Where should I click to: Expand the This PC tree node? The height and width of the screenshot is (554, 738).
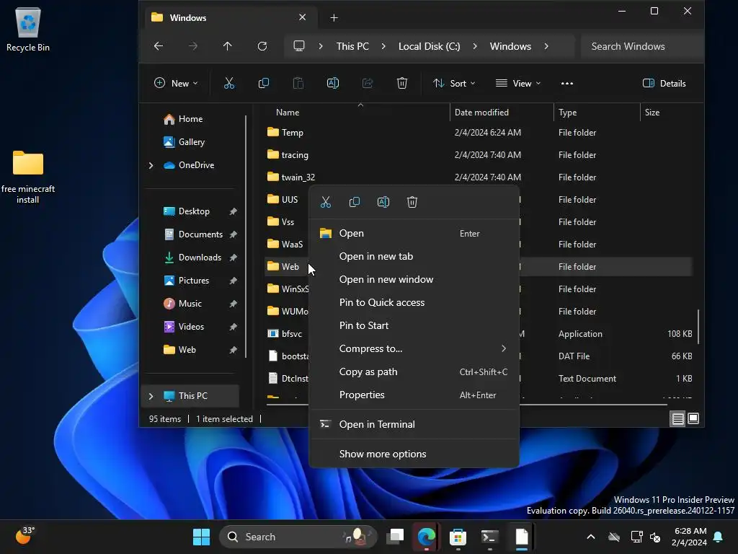pos(151,396)
